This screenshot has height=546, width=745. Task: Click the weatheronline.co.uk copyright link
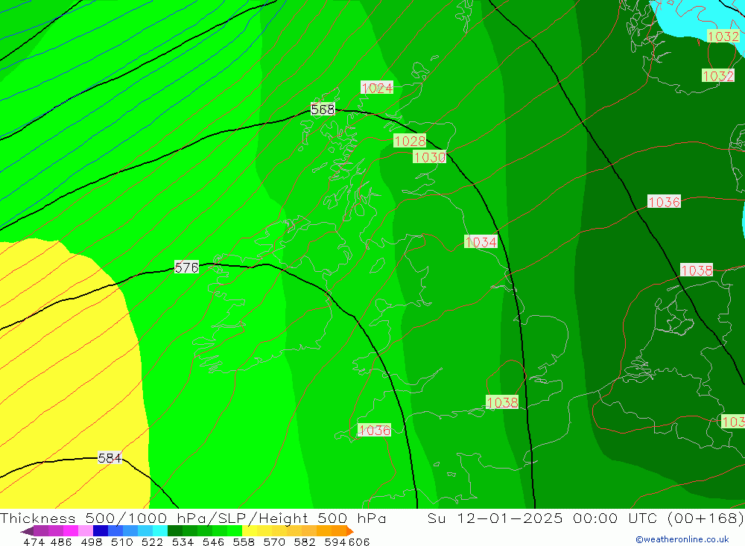point(682,539)
